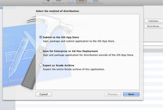Open the Projects tab
The height and width of the screenshot is (110, 163).
coord(71,2)
